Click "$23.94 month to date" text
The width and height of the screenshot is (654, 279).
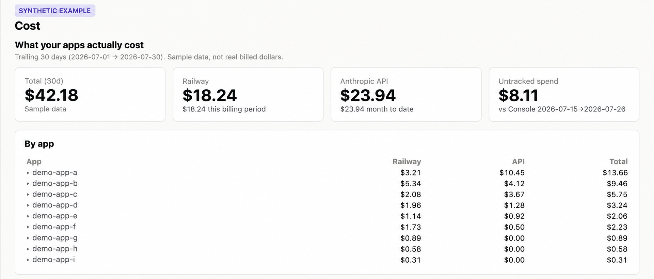(377, 109)
